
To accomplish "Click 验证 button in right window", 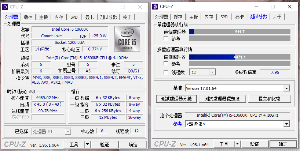I will pyautogui.click(x=255, y=144).
